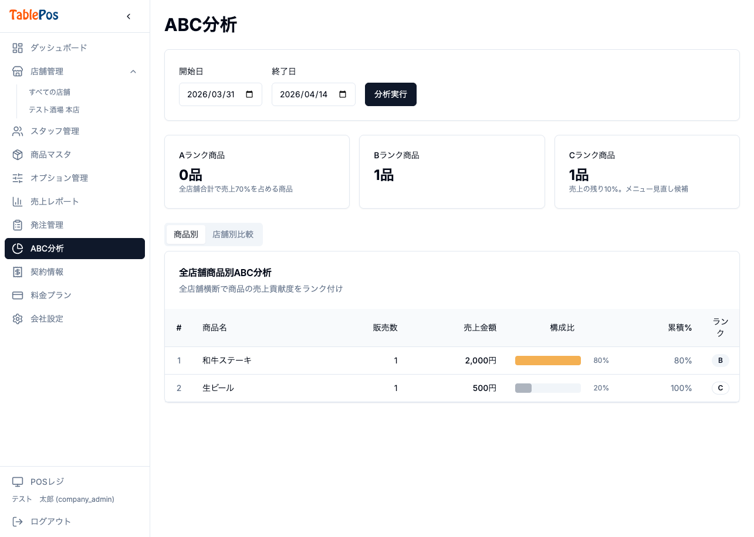
Task: Run analysis with 分析実行 button
Action: 391,94
